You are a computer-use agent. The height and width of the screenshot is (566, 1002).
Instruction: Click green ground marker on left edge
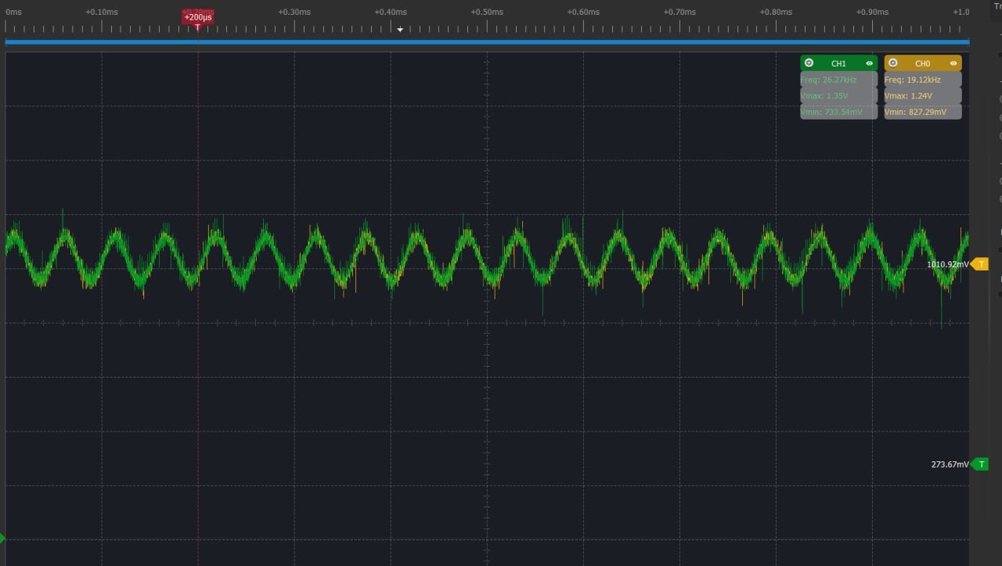pos(2,539)
